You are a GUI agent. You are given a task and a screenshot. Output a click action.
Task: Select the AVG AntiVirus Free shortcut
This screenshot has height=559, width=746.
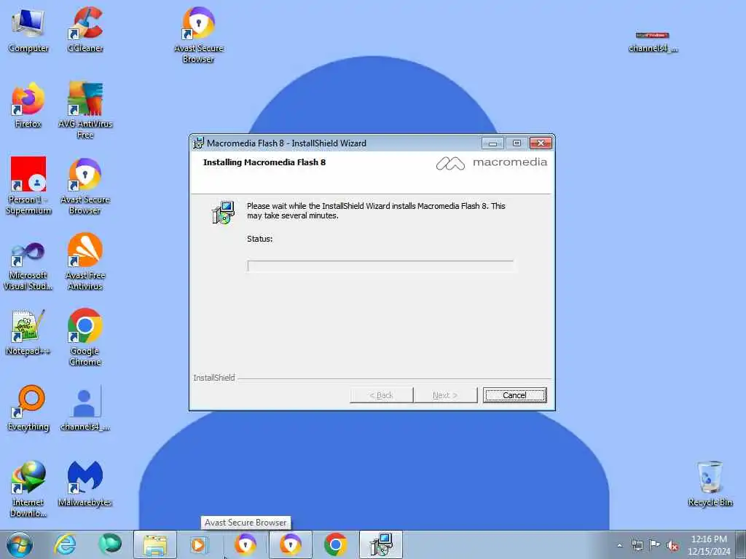click(x=85, y=111)
